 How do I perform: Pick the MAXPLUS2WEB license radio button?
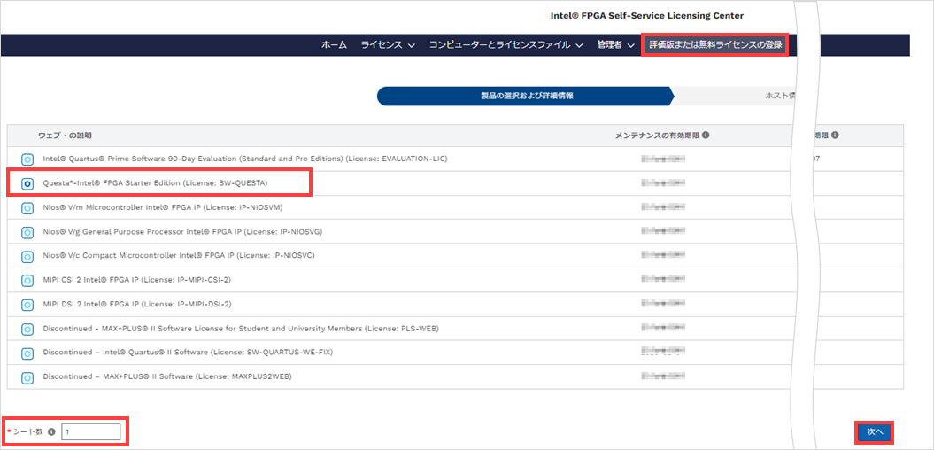tap(27, 377)
